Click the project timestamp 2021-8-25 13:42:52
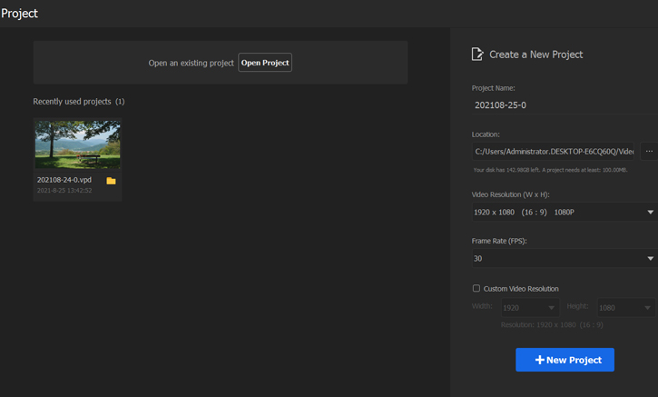The image size is (658, 397). click(x=64, y=191)
